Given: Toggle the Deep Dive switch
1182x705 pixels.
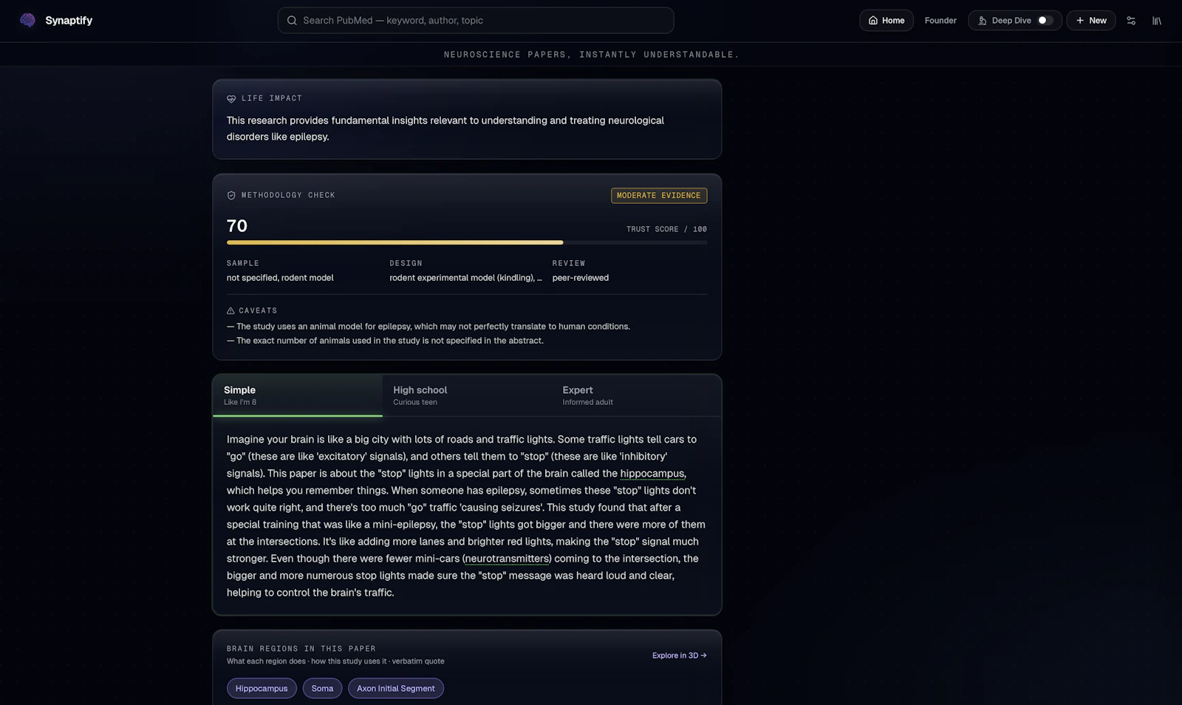Looking at the screenshot, I should click(x=1045, y=21).
